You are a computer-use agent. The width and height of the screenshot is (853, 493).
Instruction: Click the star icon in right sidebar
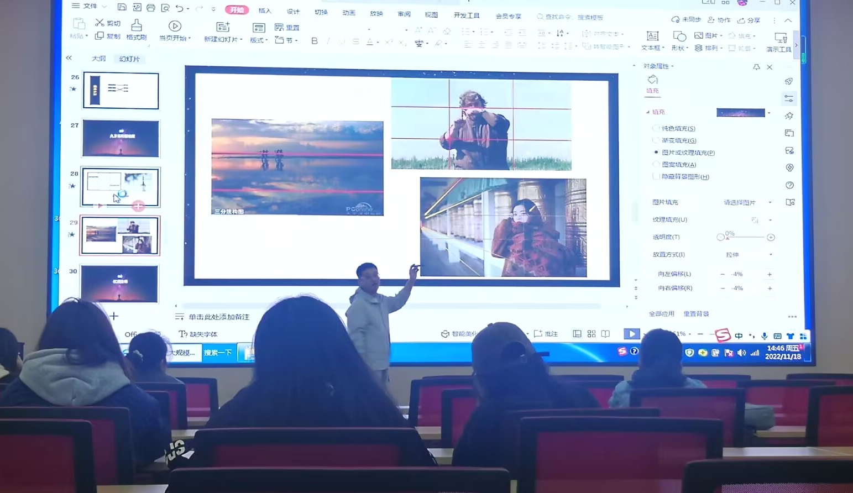click(x=789, y=116)
